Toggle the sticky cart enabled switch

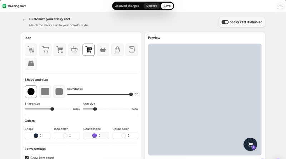(225, 22)
